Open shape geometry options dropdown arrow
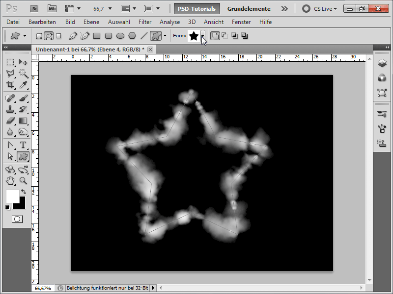This screenshot has width=393, height=294. 165,36
